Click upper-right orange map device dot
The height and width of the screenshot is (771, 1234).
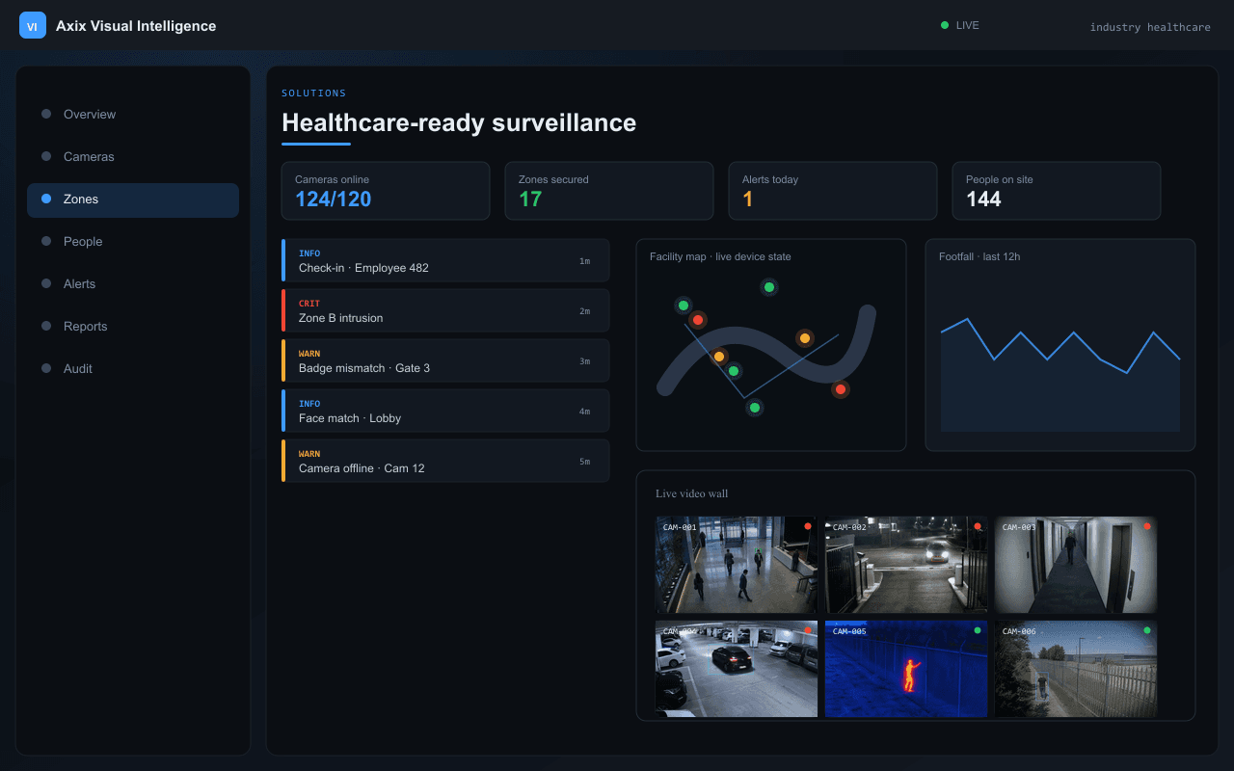tap(804, 338)
